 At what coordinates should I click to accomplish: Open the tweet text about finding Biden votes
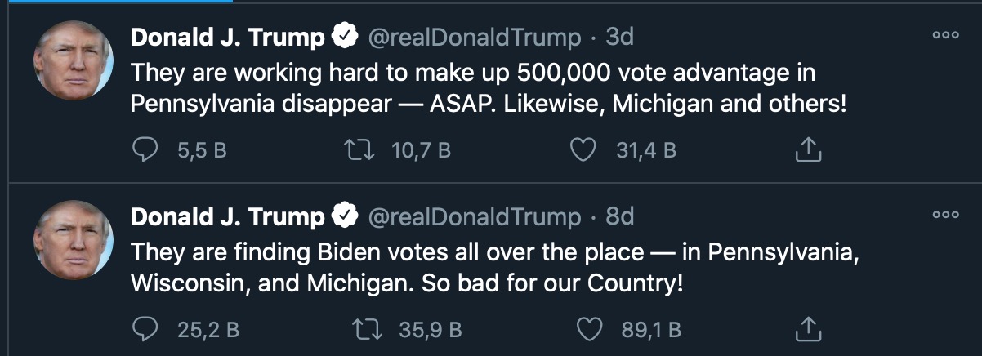490,268
